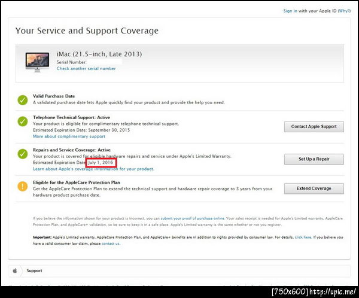Click the iMac (21.5-inch, Late 2013) title

point(99,54)
